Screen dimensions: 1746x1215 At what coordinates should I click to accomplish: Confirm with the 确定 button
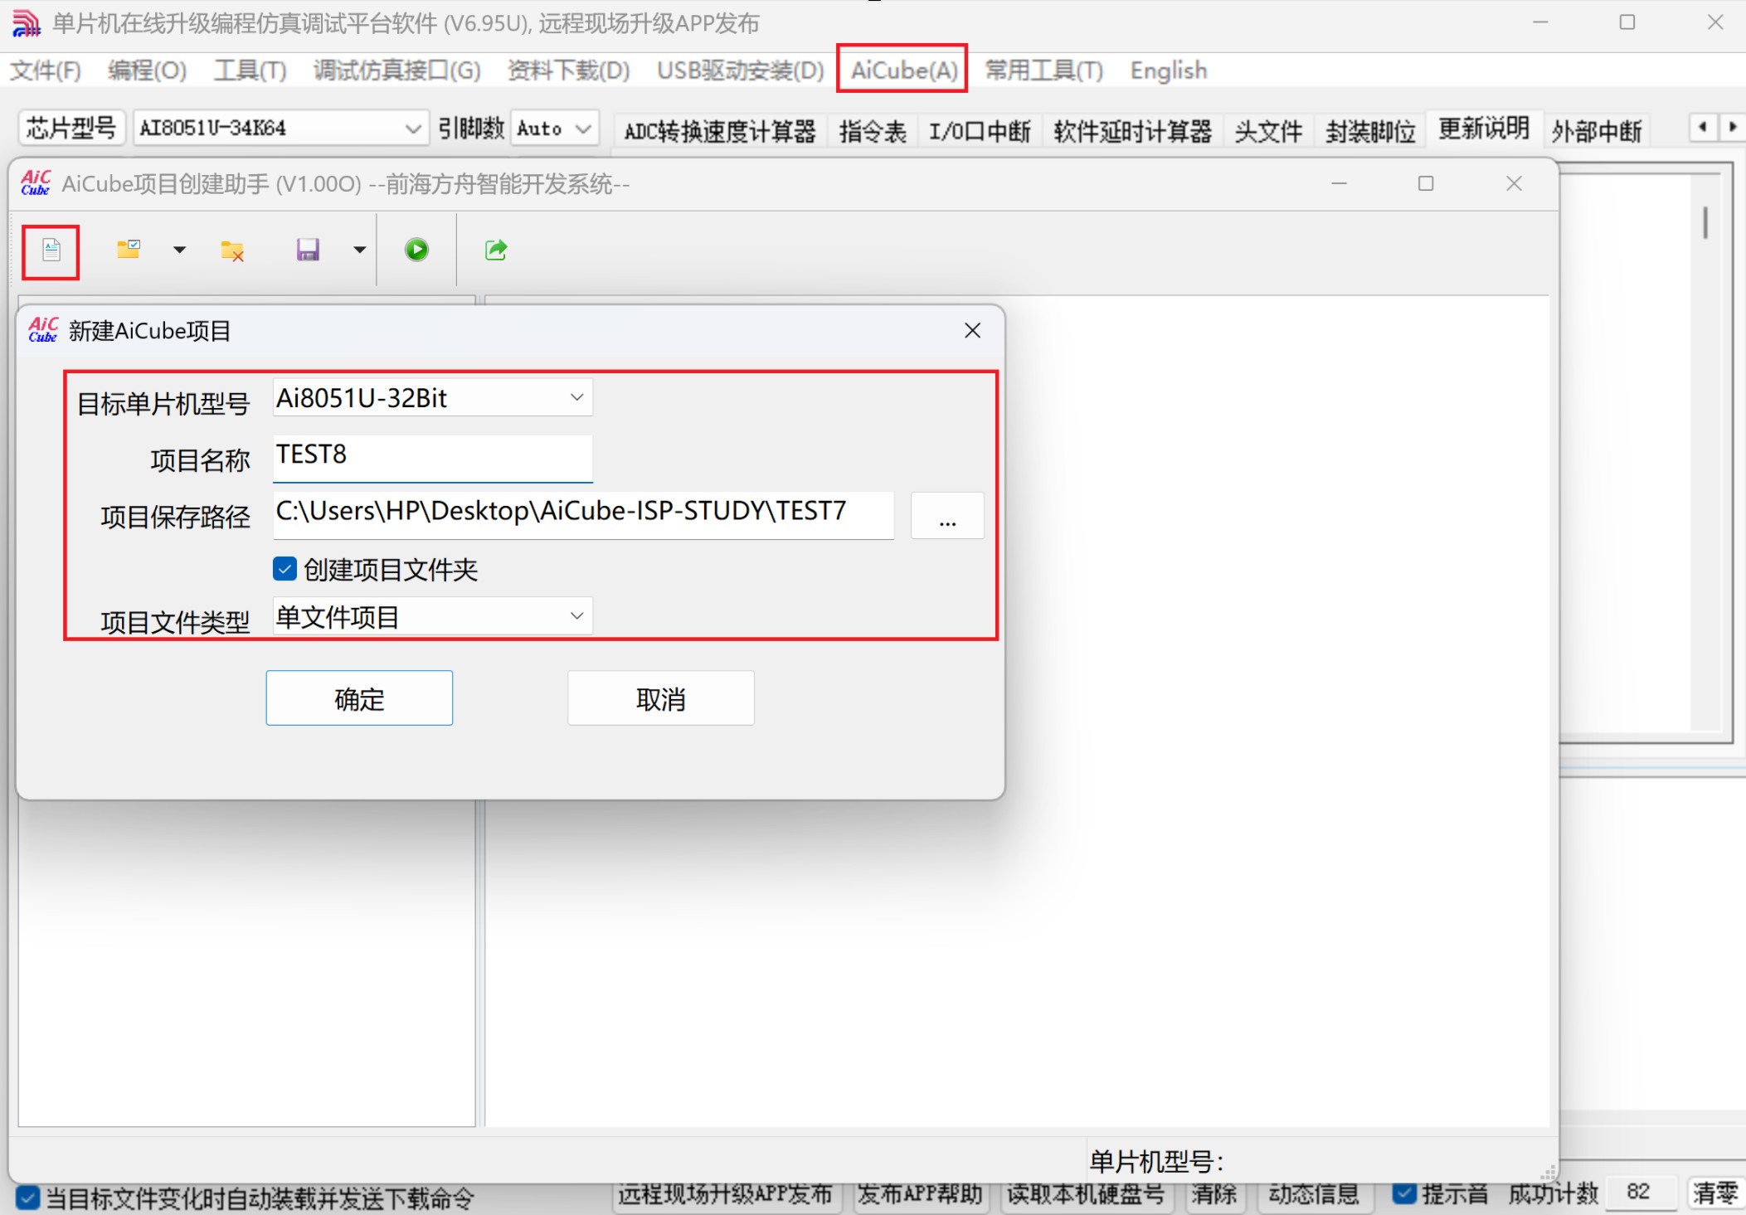pyautogui.click(x=359, y=698)
